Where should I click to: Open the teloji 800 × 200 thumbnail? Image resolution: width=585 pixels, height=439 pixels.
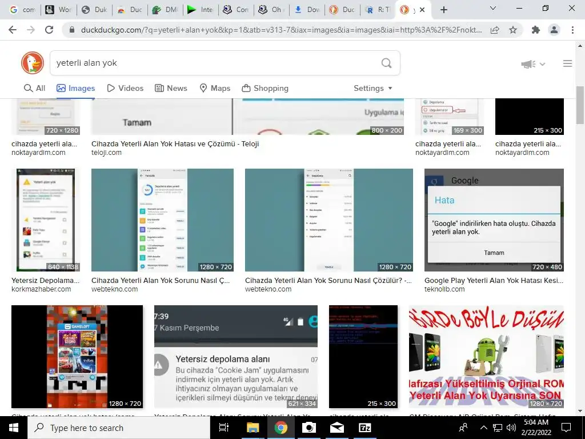pos(248,117)
